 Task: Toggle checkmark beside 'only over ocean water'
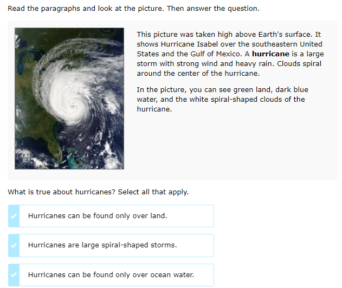(x=15, y=275)
